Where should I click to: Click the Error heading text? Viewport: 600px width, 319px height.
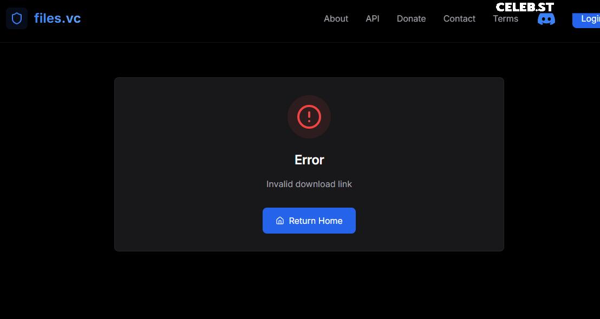(x=309, y=160)
